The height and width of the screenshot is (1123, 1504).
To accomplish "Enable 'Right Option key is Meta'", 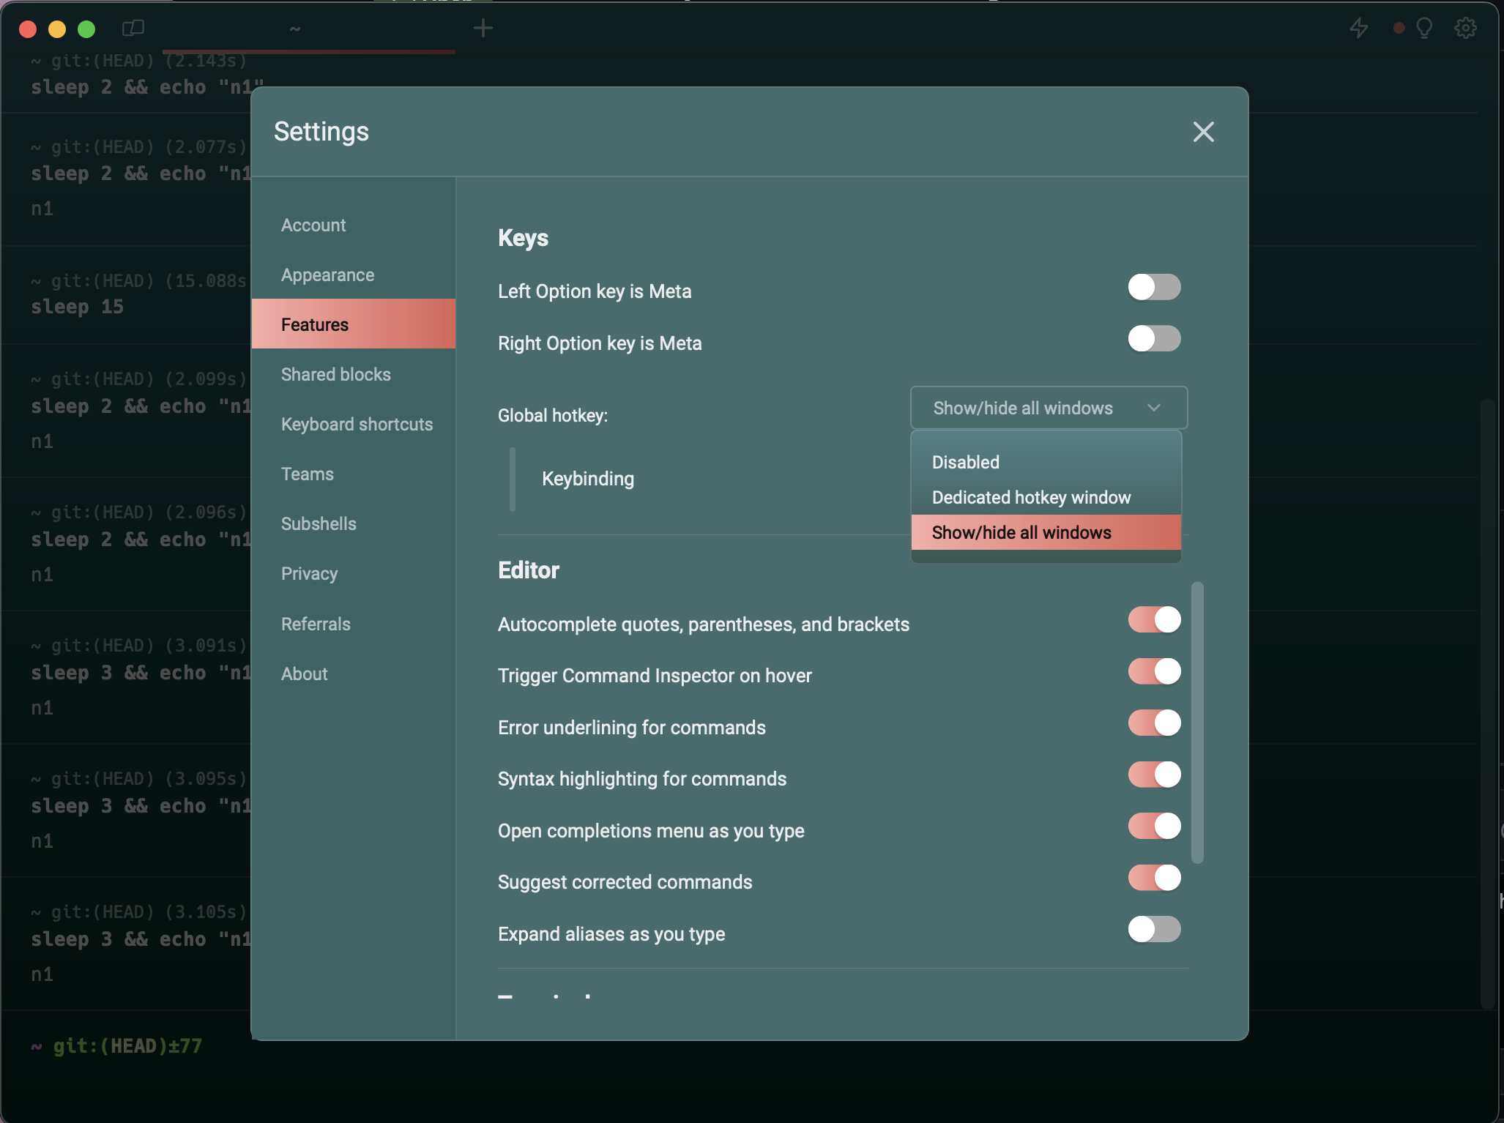I will (1155, 338).
